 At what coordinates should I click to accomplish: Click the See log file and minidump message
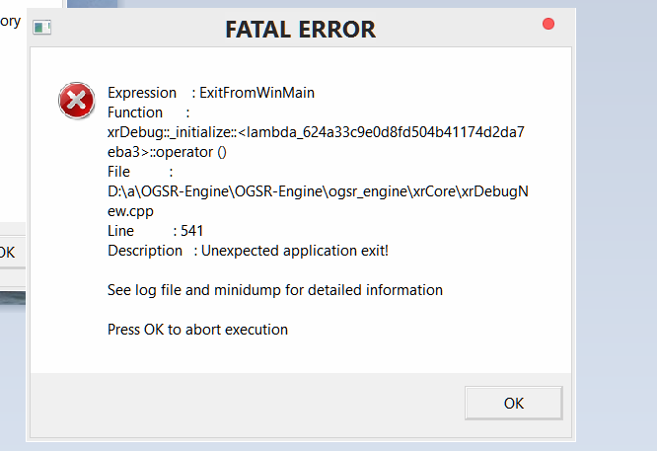[274, 290]
